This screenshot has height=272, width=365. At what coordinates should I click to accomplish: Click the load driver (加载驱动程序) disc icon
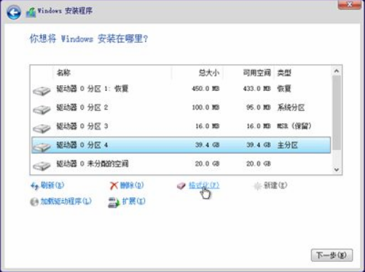[34, 201]
